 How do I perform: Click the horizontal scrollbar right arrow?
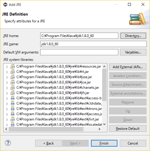click(100, 129)
